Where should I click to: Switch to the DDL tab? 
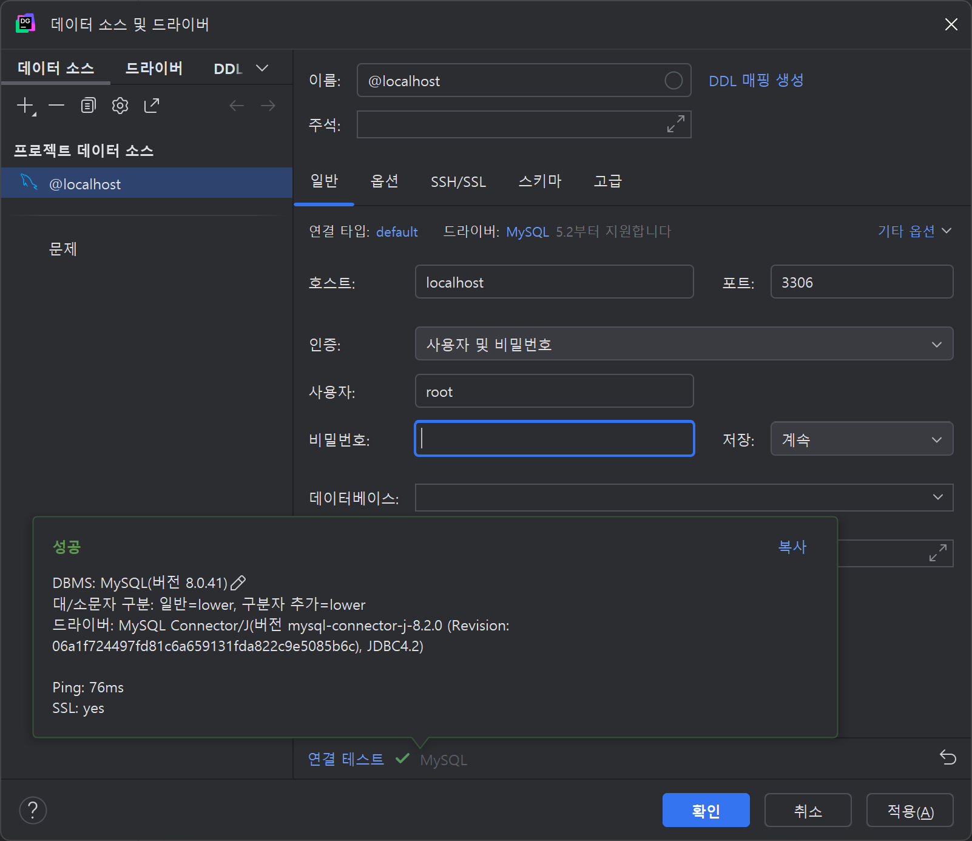pyautogui.click(x=228, y=69)
